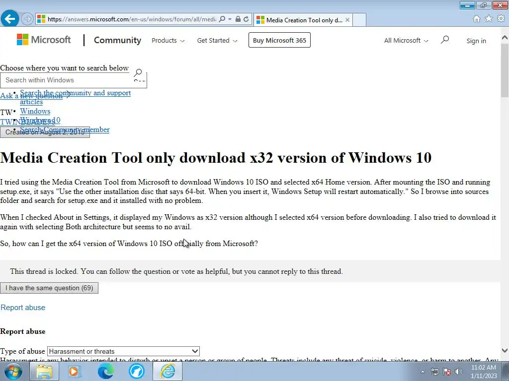
Task: Expand the All Microsoft menu
Action: coord(406,41)
